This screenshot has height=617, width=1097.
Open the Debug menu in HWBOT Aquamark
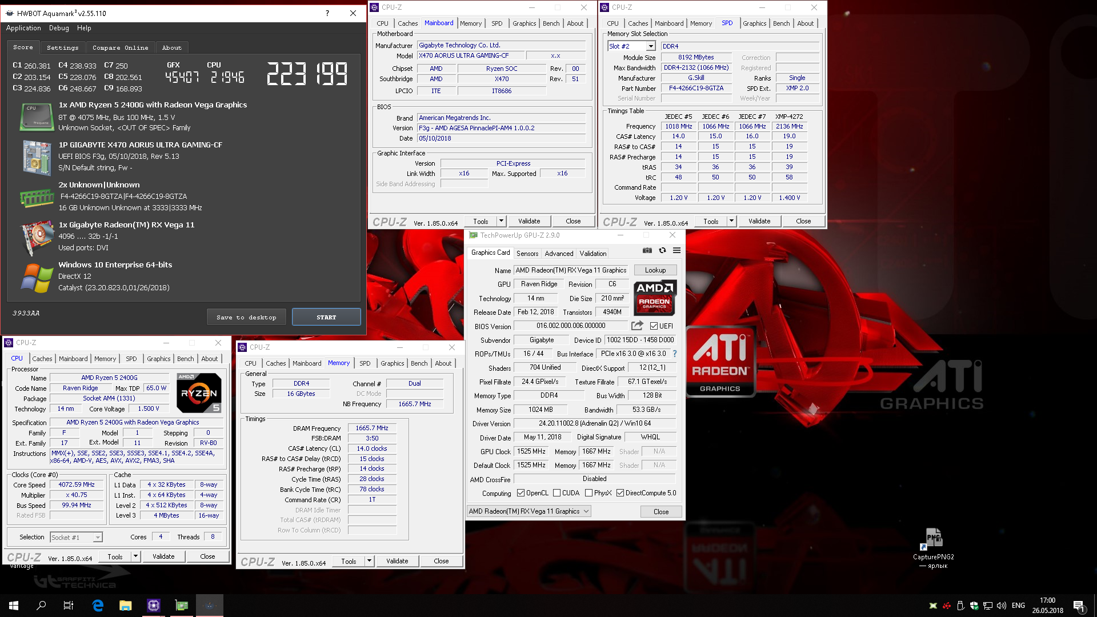[59, 28]
